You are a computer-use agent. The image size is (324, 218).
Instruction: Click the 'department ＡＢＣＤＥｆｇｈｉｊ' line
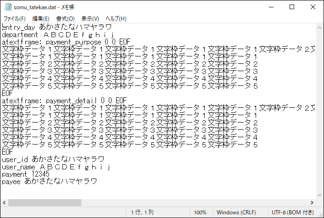(x=58, y=34)
